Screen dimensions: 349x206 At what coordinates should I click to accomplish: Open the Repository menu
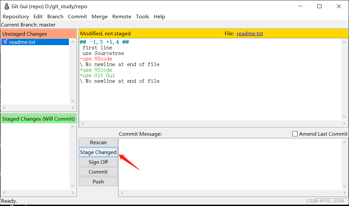tap(16, 17)
